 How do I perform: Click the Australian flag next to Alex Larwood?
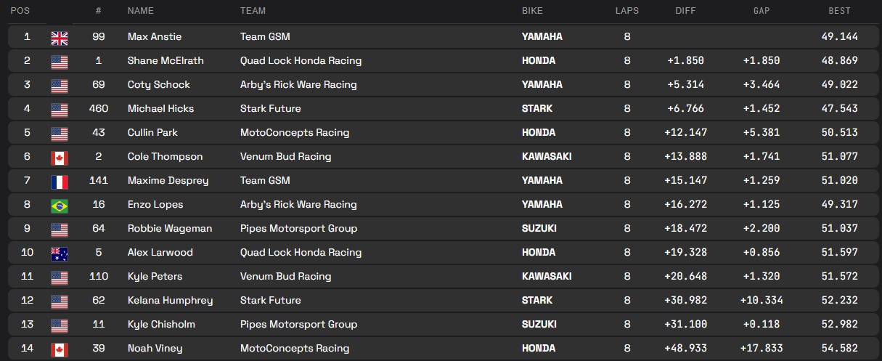pos(60,253)
